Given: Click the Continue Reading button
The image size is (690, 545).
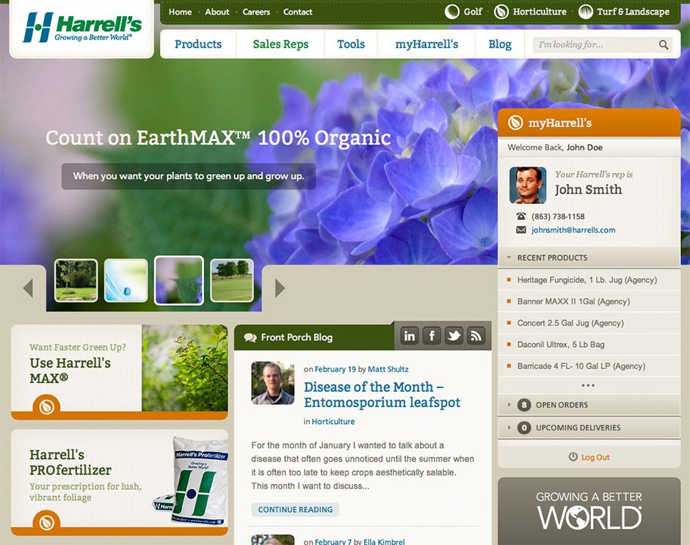Looking at the screenshot, I should (x=295, y=509).
